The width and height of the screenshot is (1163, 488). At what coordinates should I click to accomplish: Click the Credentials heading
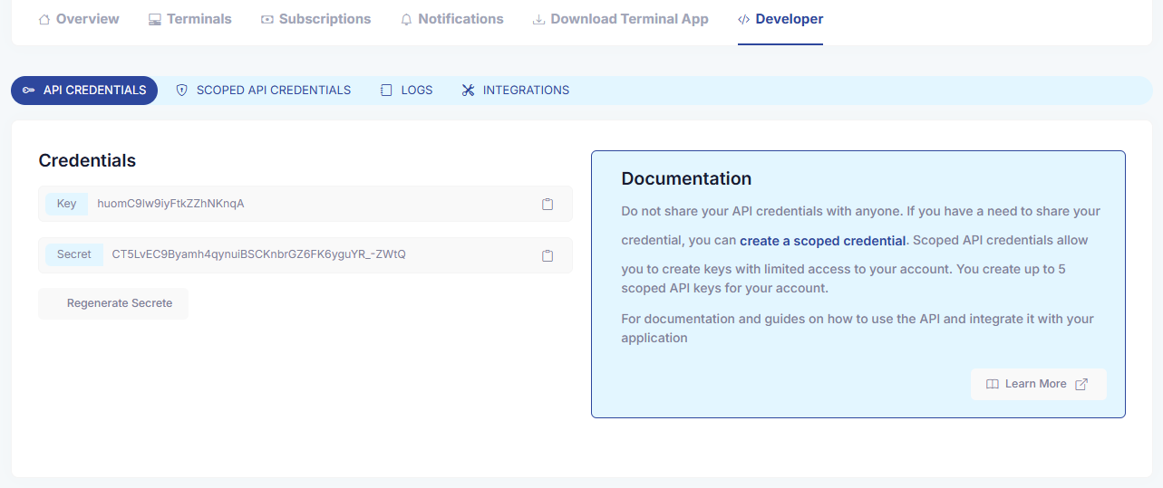tap(87, 160)
